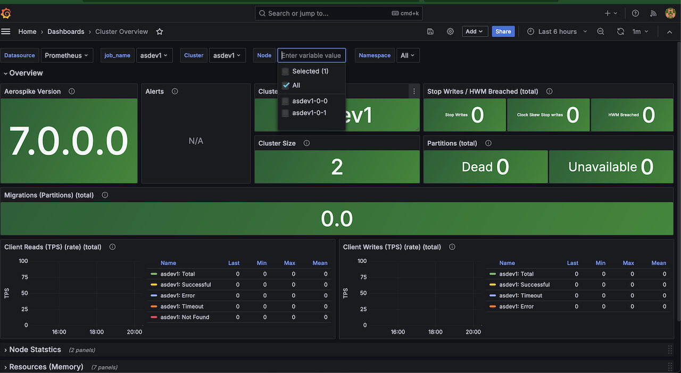The height and width of the screenshot is (373, 681).
Task: Click the Share button
Action: tap(503, 31)
